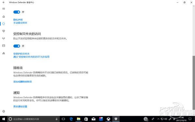Image resolution: width=195 pixels, height=122 pixels.
Task: Open 通过“受控制文件夹的访问”允许应用 link
Action: pyautogui.click(x=31, y=57)
